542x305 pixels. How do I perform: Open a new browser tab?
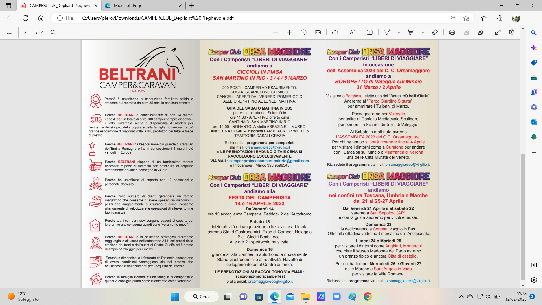click(x=192, y=6)
